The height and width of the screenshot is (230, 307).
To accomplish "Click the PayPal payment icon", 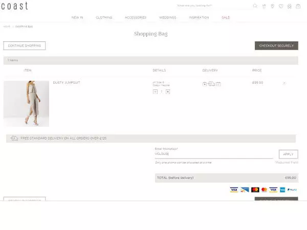I will tap(292, 190).
